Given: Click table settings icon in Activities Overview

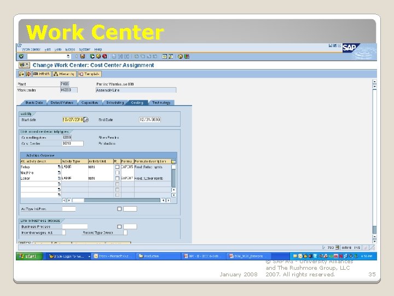Looking at the screenshot, I should point(173,161).
